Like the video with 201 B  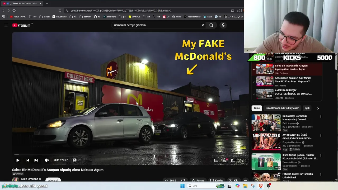(170, 180)
